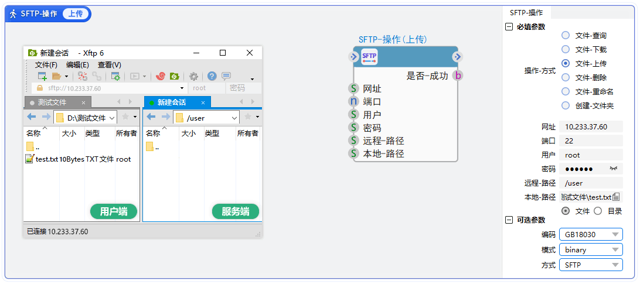Open the Xftp help question-mark icon
This screenshot has width=640, height=284.
click(212, 76)
